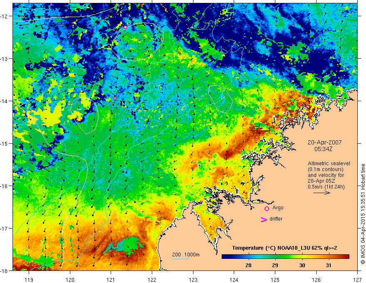The image size is (366, 283).
Task: Click the Argo float marker near latitude -12
Action: tap(125, 27)
